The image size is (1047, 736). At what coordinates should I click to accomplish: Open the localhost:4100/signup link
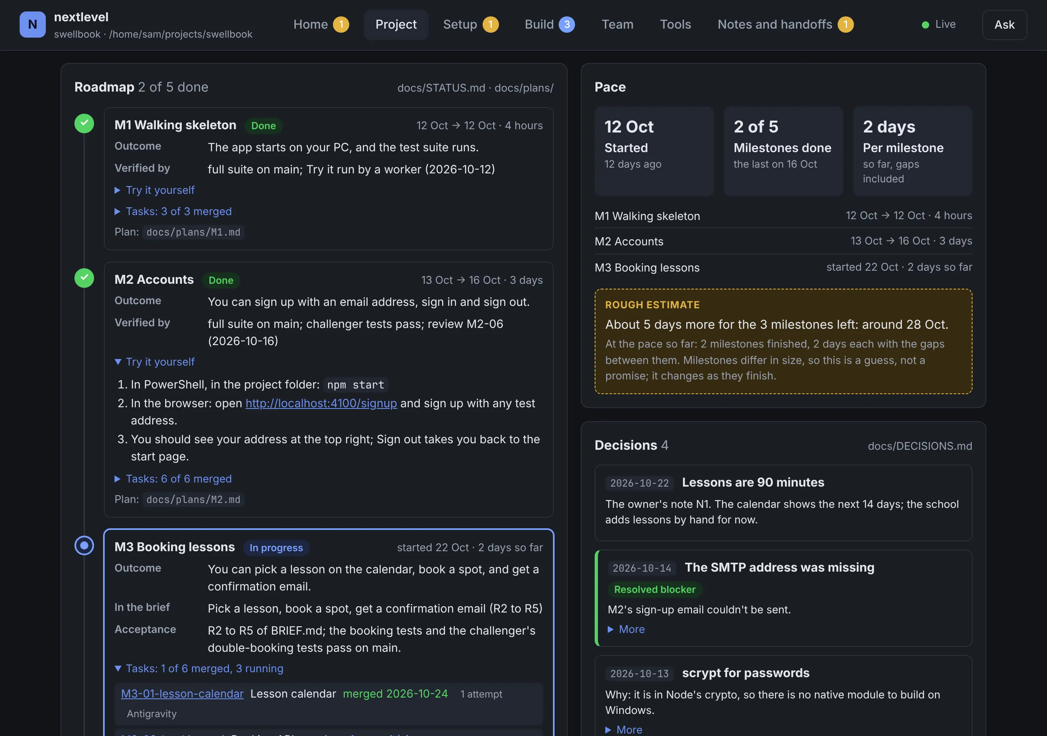(321, 404)
